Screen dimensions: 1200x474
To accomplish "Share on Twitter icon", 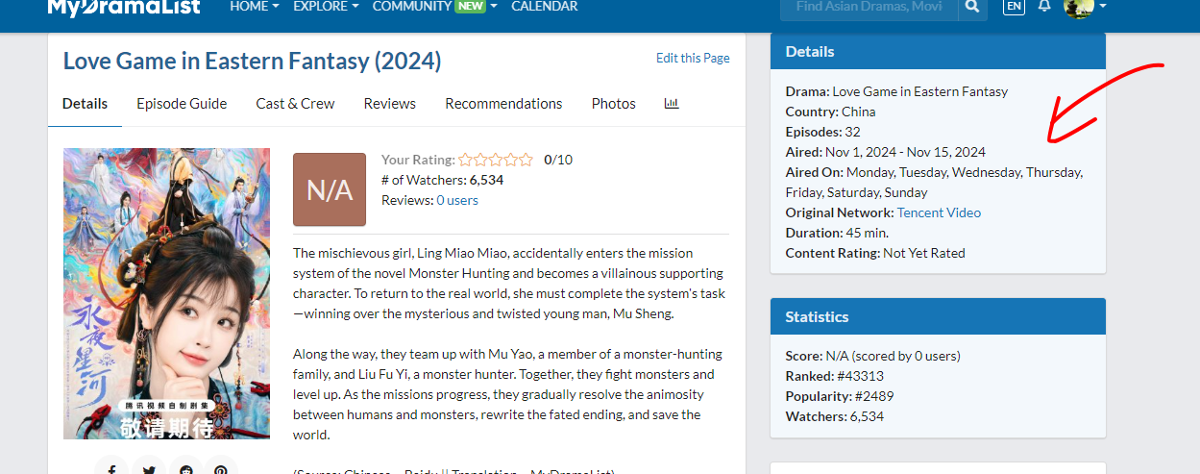I will pyautogui.click(x=148, y=468).
